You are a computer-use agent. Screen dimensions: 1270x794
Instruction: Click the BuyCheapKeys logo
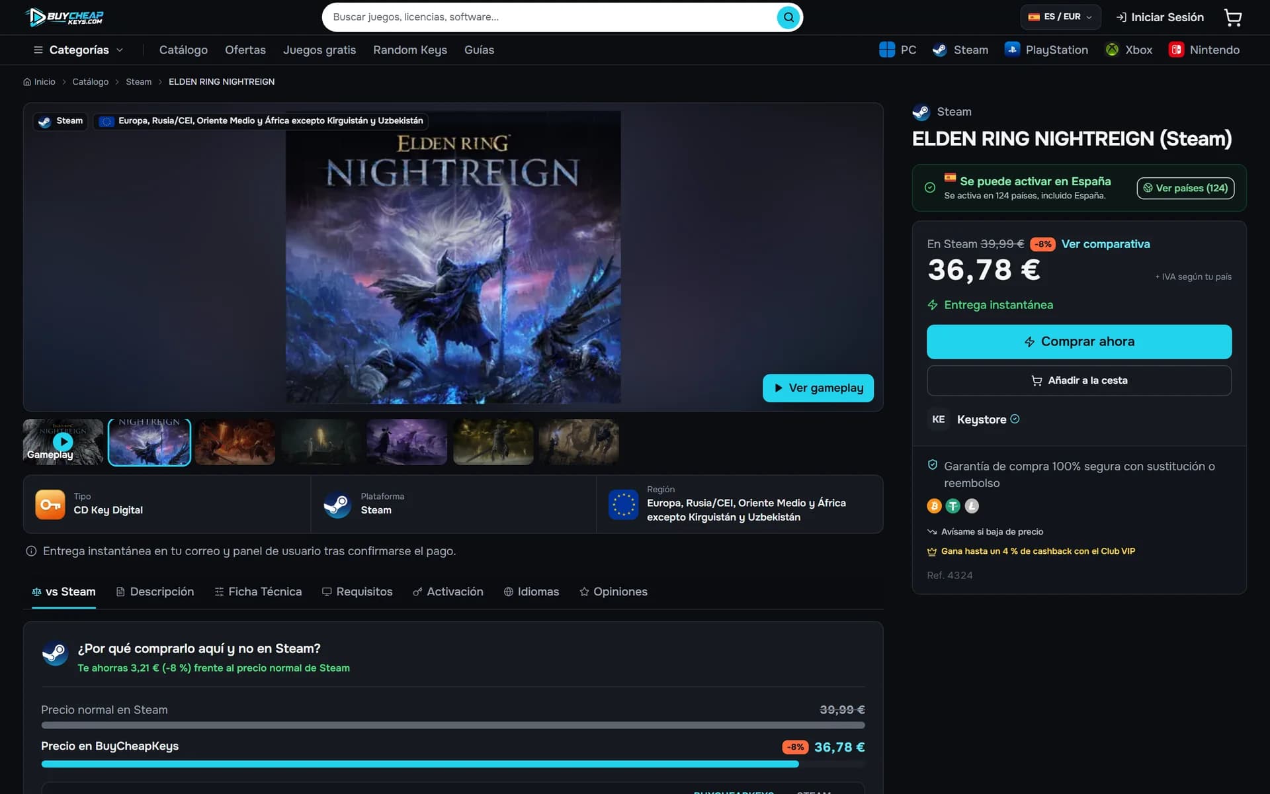point(64,17)
